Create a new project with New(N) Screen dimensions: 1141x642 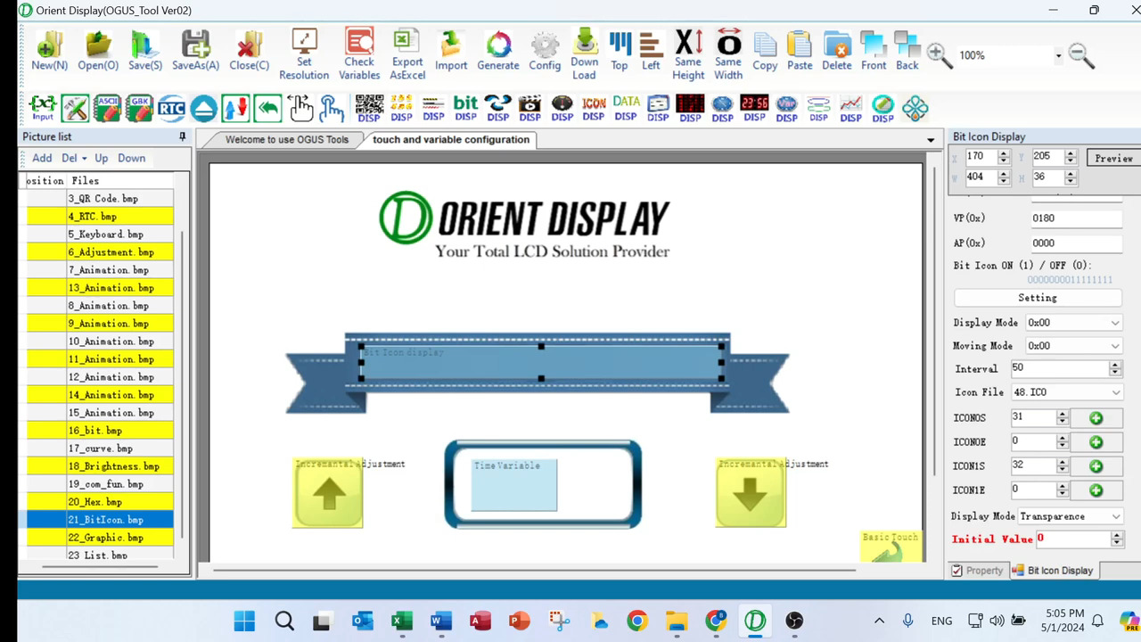click(49, 51)
